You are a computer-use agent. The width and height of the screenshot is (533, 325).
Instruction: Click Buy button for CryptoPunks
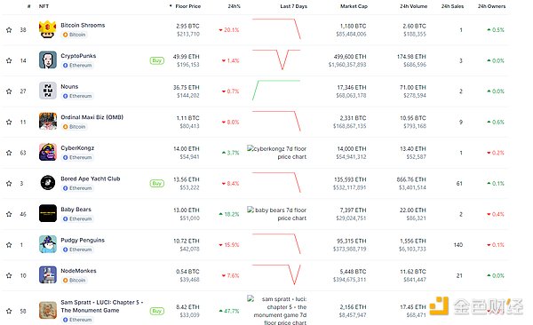pyautogui.click(x=156, y=60)
